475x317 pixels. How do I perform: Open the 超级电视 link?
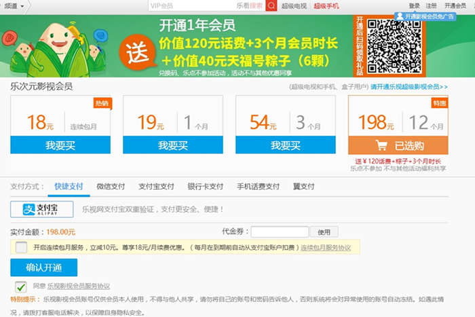(x=294, y=5)
